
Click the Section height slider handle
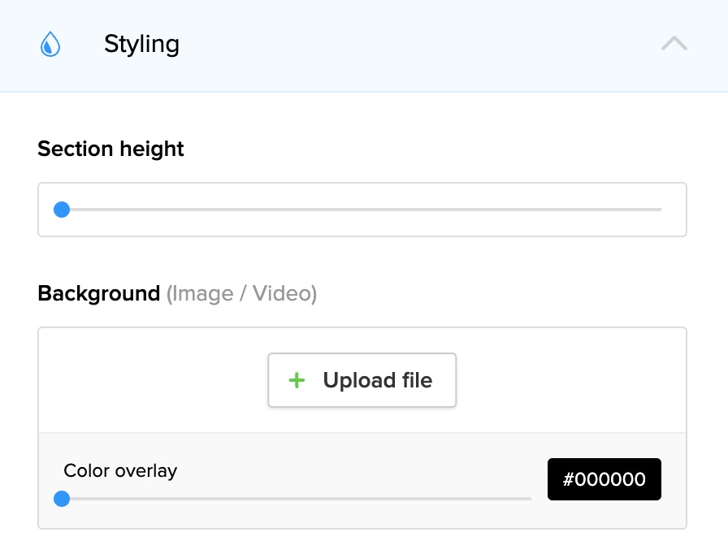[62, 210]
